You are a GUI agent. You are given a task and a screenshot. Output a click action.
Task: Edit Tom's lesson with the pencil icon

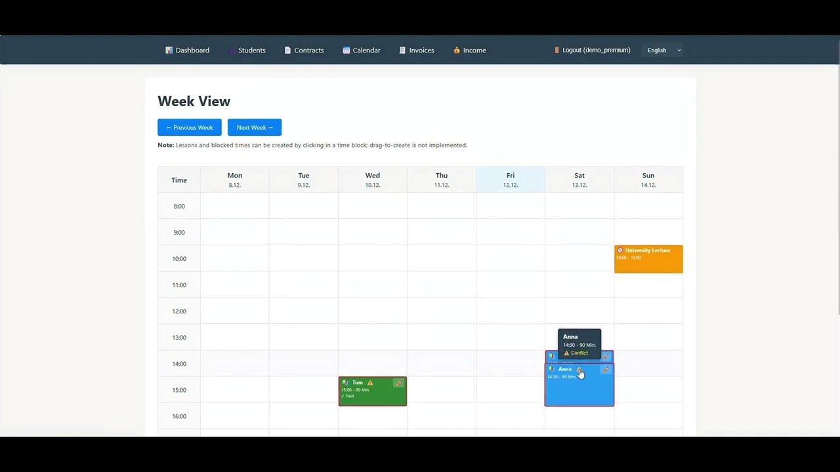[x=398, y=383]
